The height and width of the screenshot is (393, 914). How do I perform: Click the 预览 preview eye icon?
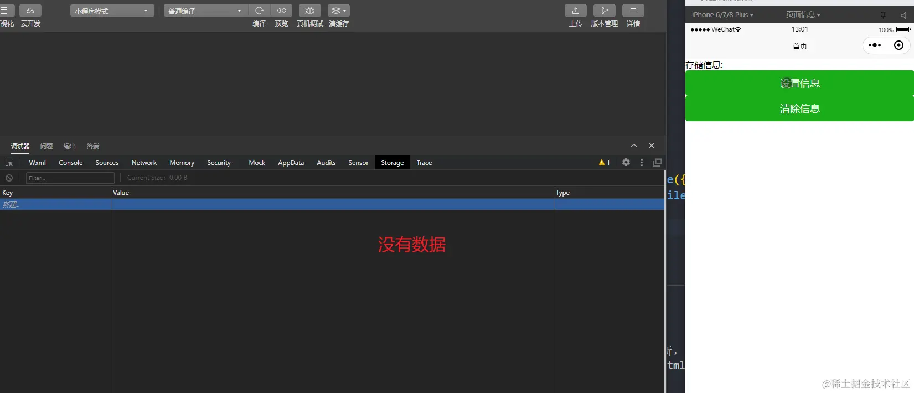[x=281, y=11]
